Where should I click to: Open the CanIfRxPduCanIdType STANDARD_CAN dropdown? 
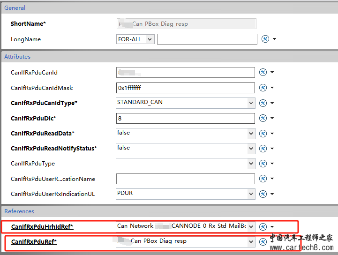[251, 103]
